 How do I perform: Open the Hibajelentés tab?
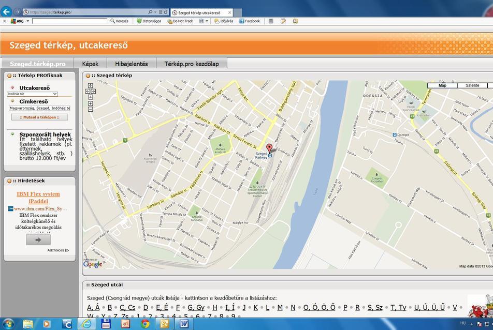132,64
